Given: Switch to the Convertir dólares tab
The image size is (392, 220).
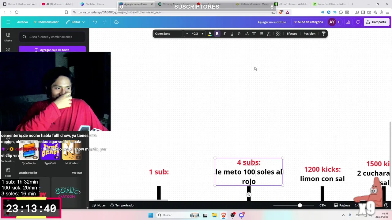Looking at the screenshot, I should 329,4.
